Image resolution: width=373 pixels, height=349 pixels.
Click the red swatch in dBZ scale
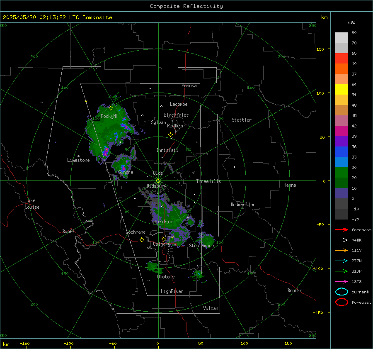342,59
